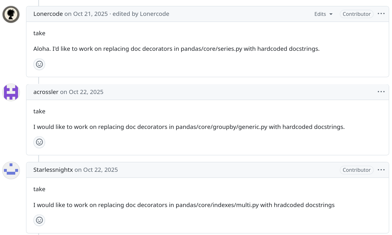The image size is (392, 235).
Task: Open the acrossler username link
Action: [46, 92]
